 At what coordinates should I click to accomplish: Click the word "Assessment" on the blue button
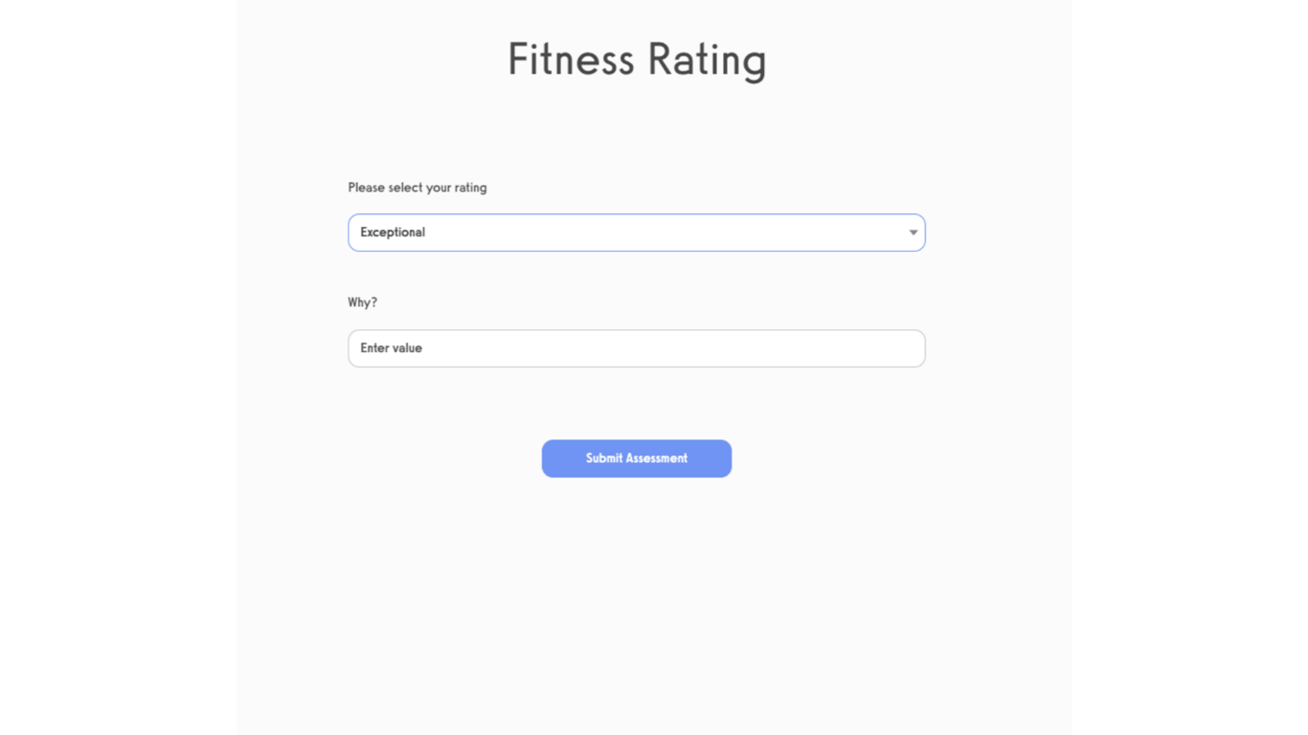pos(657,458)
